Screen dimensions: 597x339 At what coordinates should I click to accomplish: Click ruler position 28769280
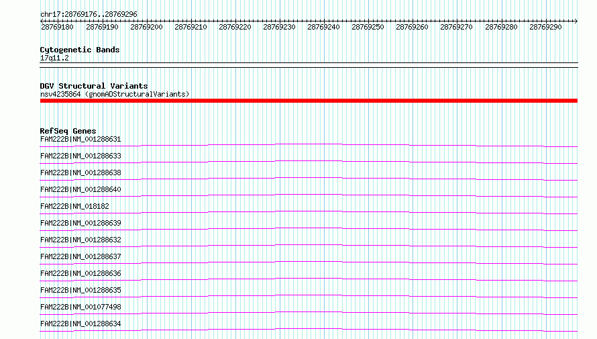[501, 27]
